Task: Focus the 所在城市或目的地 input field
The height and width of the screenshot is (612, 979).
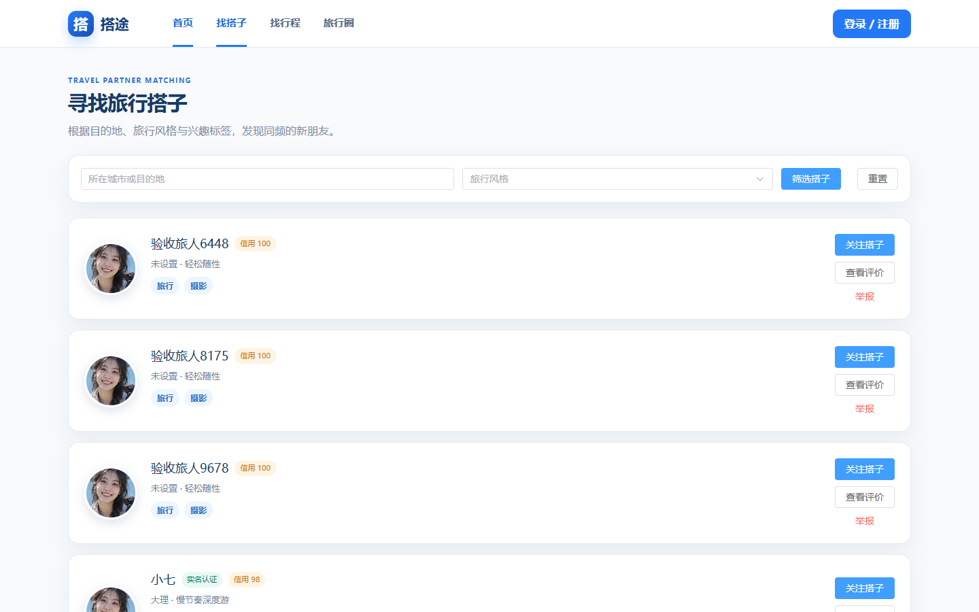Action: tap(267, 179)
